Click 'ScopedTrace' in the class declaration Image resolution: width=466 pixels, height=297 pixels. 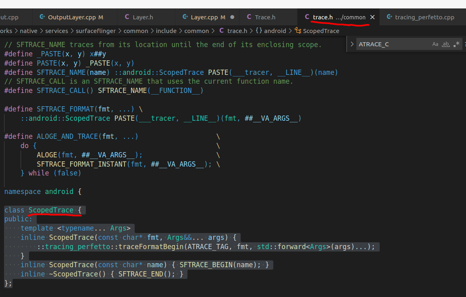coord(51,210)
